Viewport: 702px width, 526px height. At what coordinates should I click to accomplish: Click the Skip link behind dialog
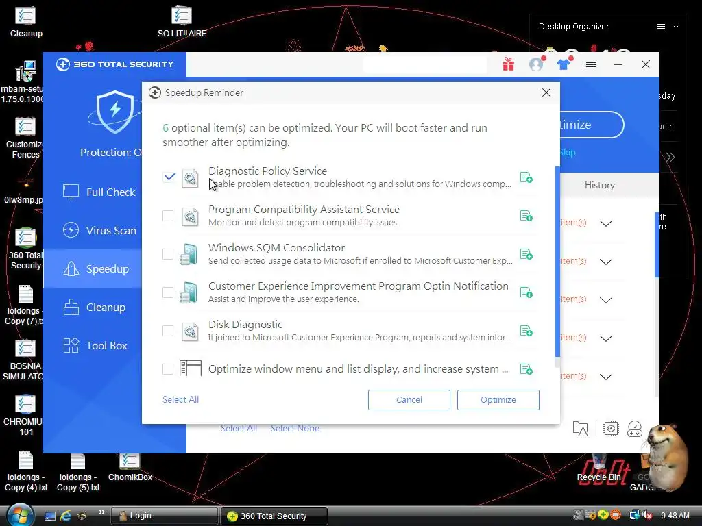click(568, 153)
